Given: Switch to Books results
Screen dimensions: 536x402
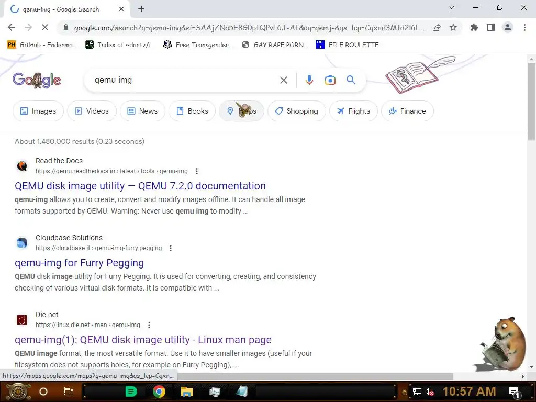Looking at the screenshot, I should pos(192,111).
